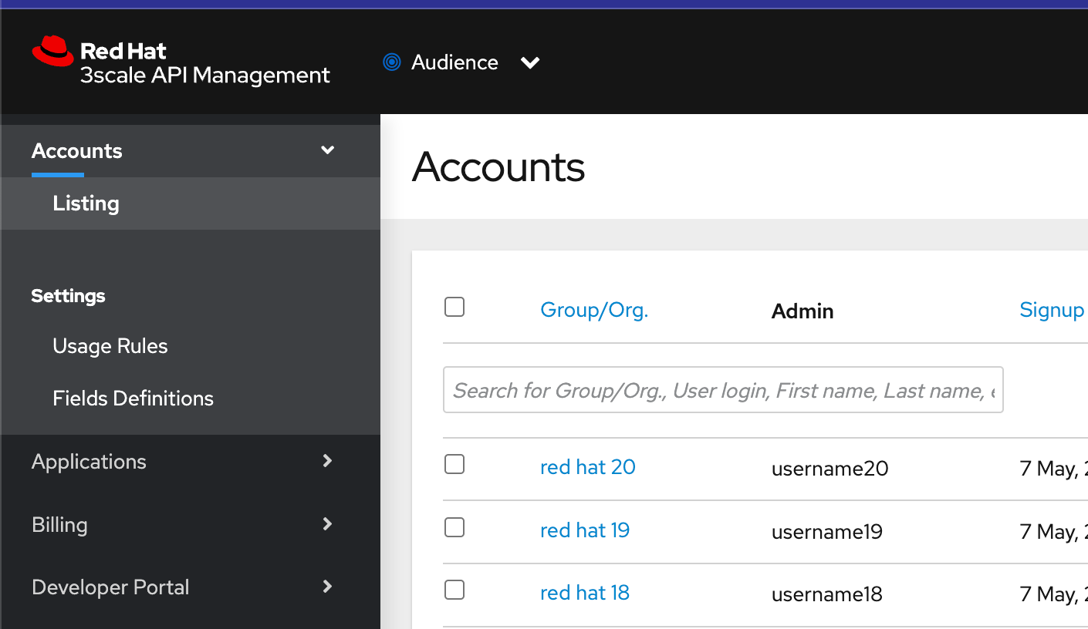1088x629 pixels.
Task: Go to Fields Definitions settings
Action: (x=133, y=399)
